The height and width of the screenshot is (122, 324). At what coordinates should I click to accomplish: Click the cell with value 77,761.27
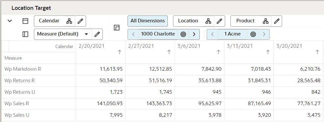pos(298,104)
